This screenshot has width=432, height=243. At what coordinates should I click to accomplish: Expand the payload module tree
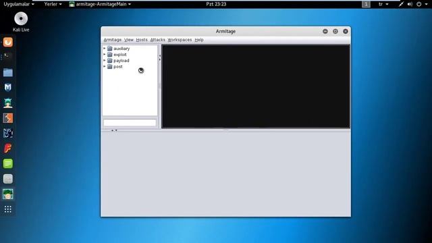(105, 61)
